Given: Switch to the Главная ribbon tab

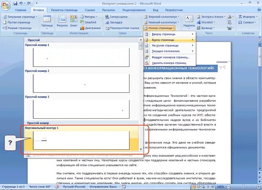Looking at the screenshot, I should click(21, 10).
